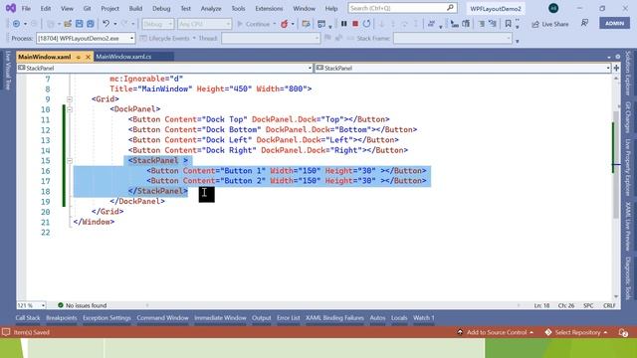637x358 pixels.
Task: Open the Edit menu
Action: tap(46, 8)
